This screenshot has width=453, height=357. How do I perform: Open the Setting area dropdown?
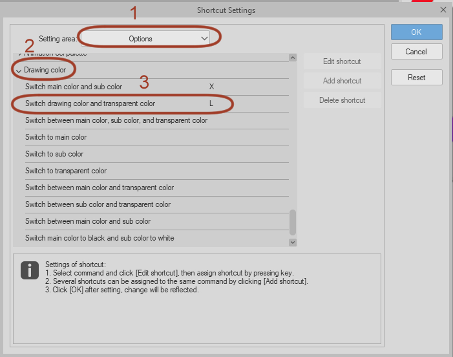tap(145, 39)
